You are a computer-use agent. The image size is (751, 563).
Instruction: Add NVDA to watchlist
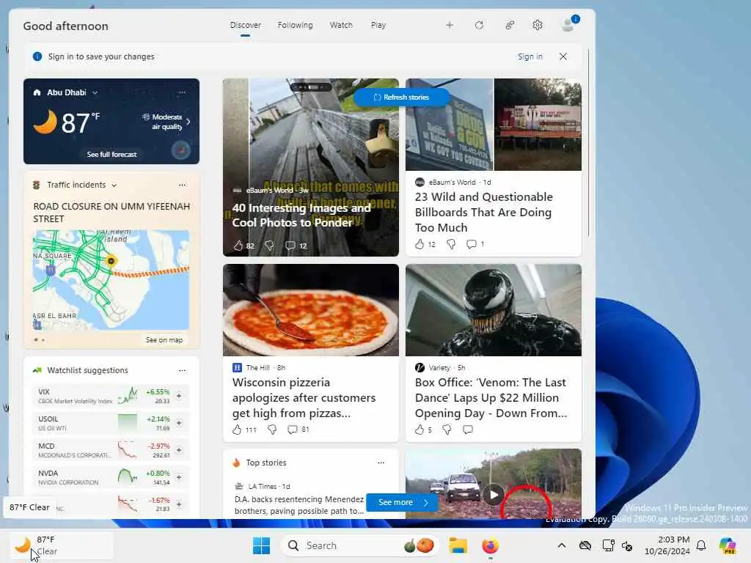click(x=179, y=477)
